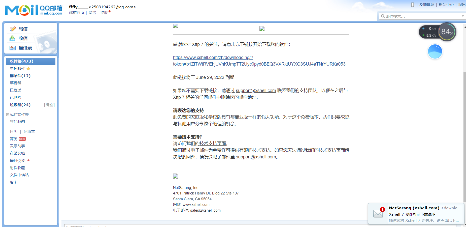This screenshot has height=227, width=466.
Task: Click 清空 to empty the spam folder
Action: coord(49,105)
